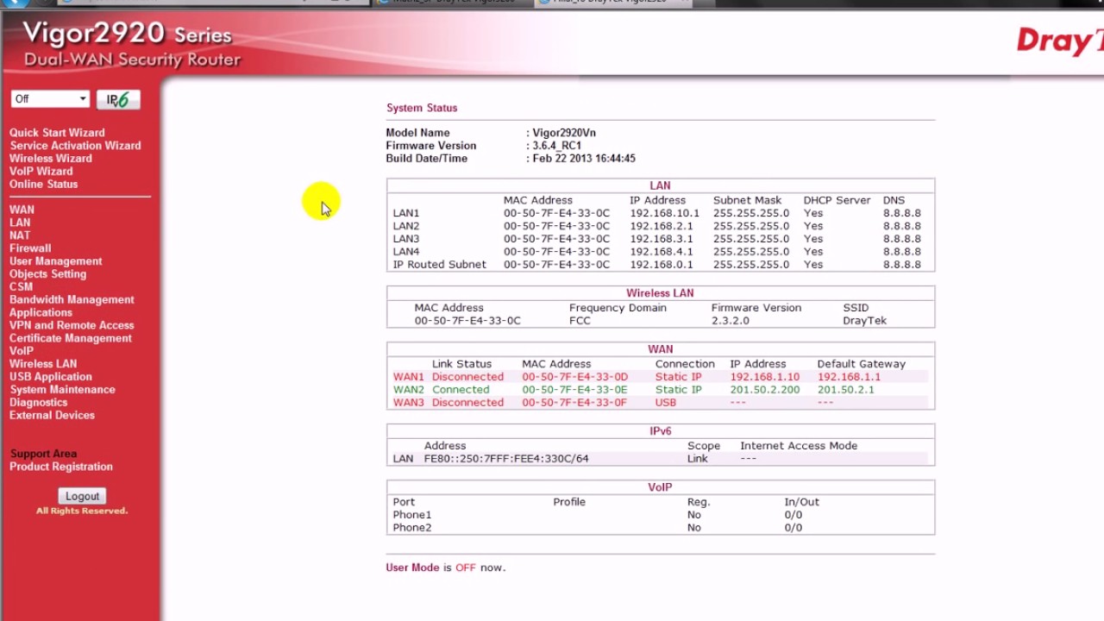Click the VoIP section header

click(x=660, y=487)
